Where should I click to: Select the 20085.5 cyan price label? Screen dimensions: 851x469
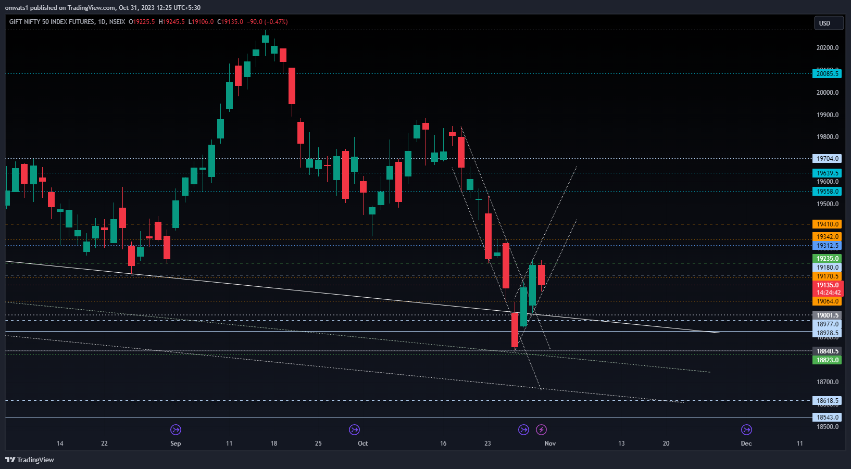click(827, 74)
